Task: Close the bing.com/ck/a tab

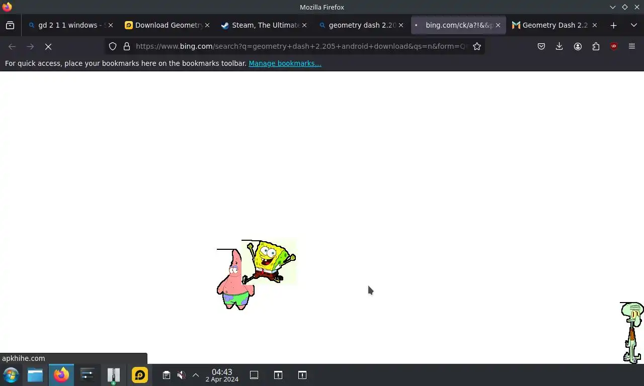Action: click(x=498, y=25)
